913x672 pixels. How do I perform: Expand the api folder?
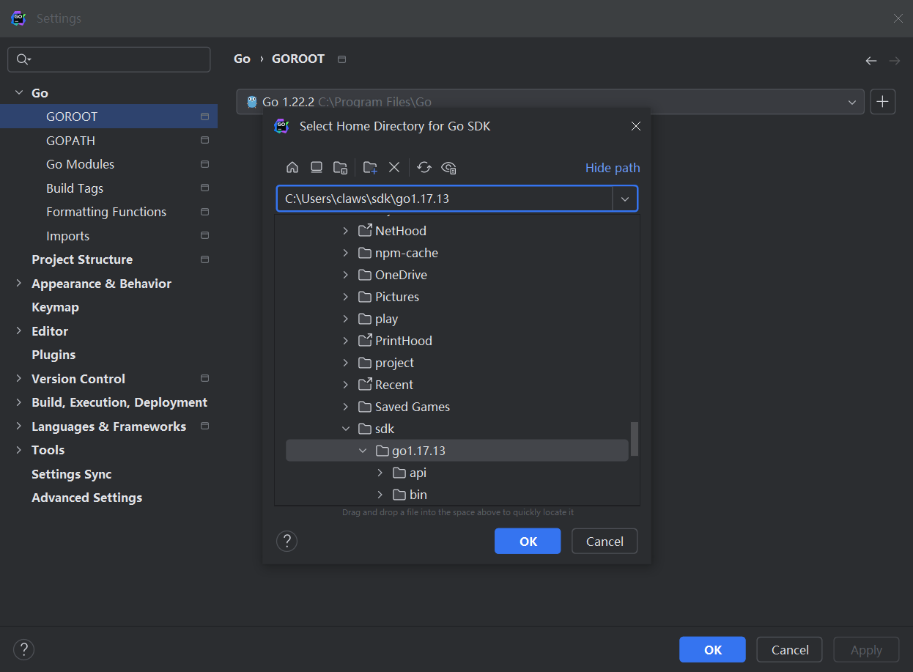380,473
